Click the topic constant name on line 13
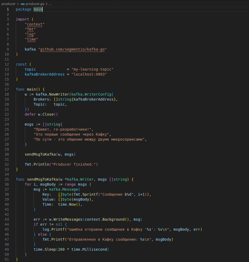Image resolution: width=249 pixels, height=262 pixels. [30, 69]
